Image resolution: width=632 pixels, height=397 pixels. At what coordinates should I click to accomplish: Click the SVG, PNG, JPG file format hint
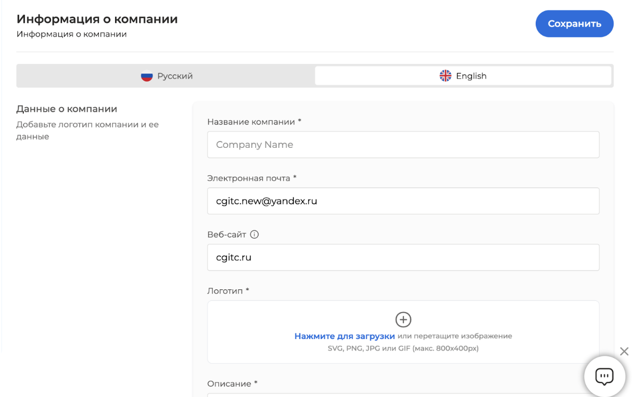click(403, 348)
